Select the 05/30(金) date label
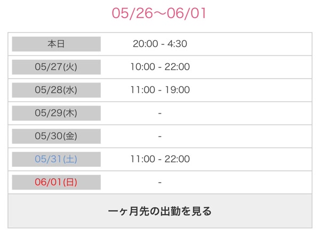The width and height of the screenshot is (320, 238). (57, 136)
